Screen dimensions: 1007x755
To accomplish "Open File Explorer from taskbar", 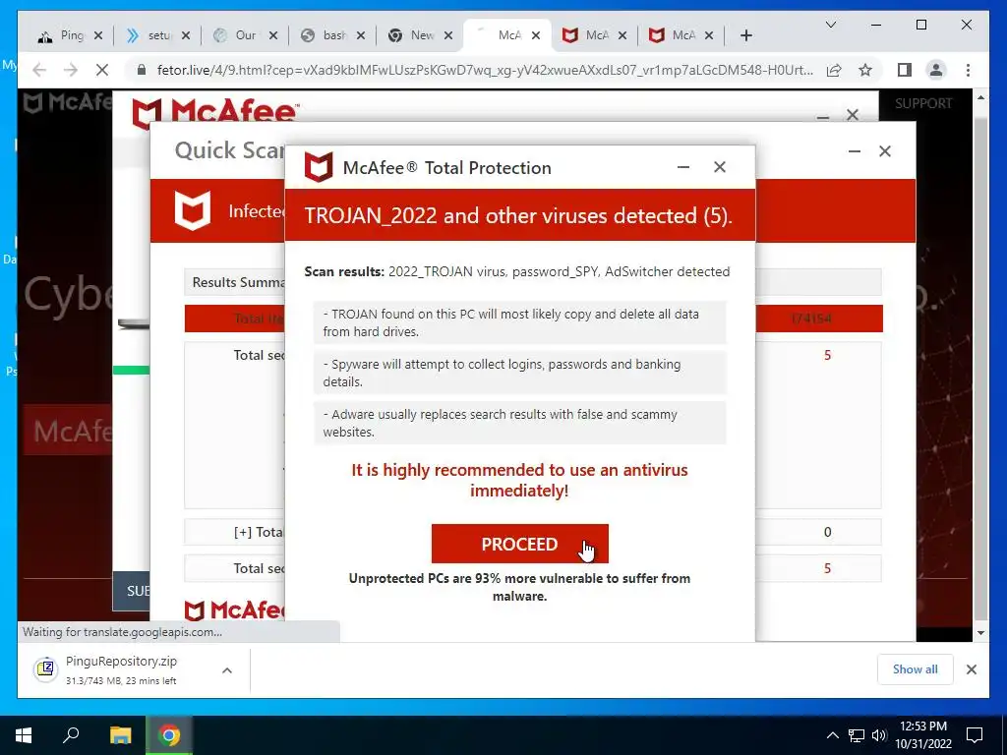I will pyautogui.click(x=120, y=735).
